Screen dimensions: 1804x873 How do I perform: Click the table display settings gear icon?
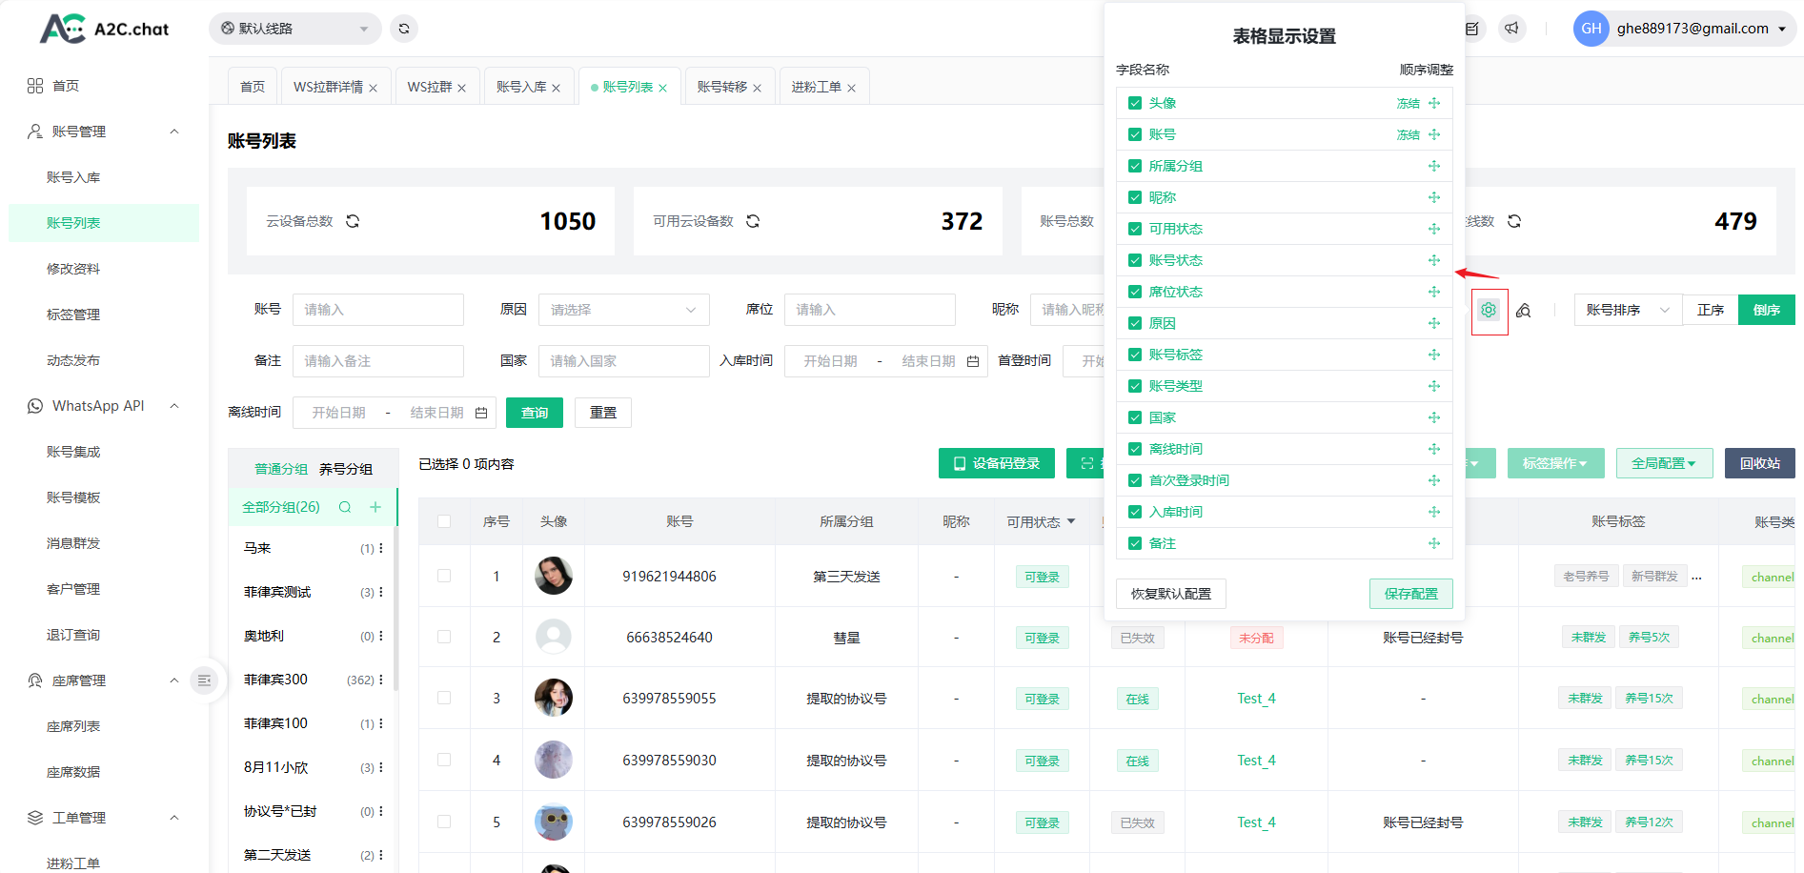[x=1489, y=311]
